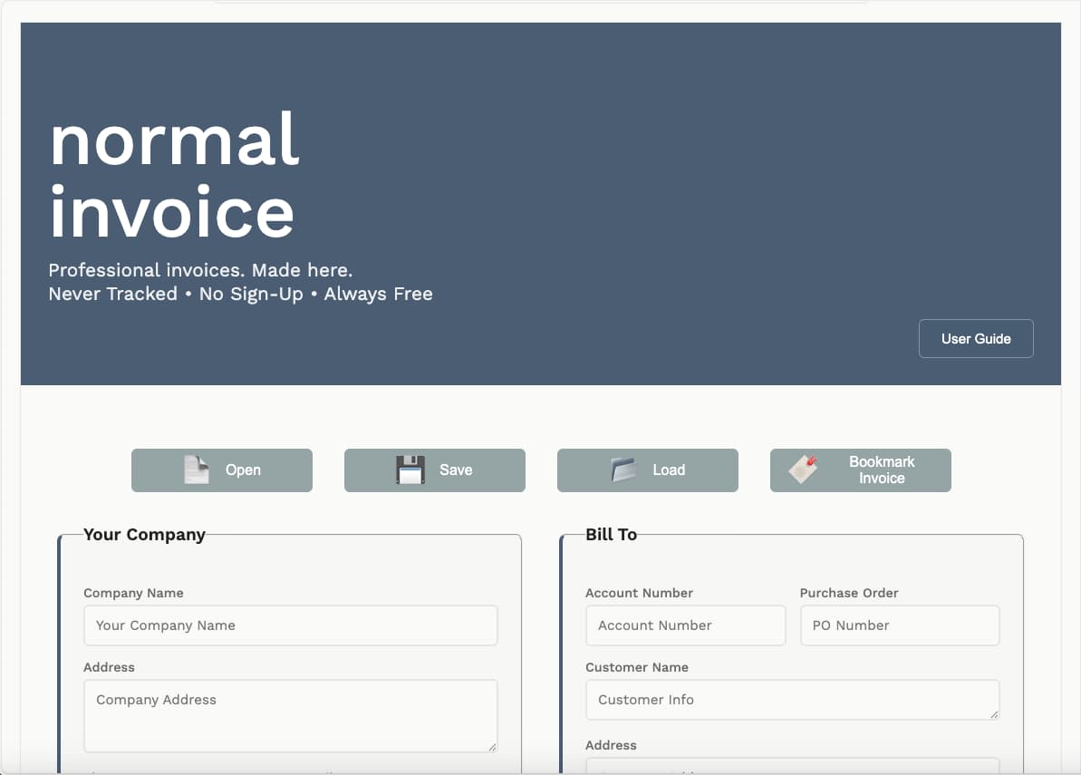
Task: Click the 'Your Company' section legend
Action: pos(145,535)
